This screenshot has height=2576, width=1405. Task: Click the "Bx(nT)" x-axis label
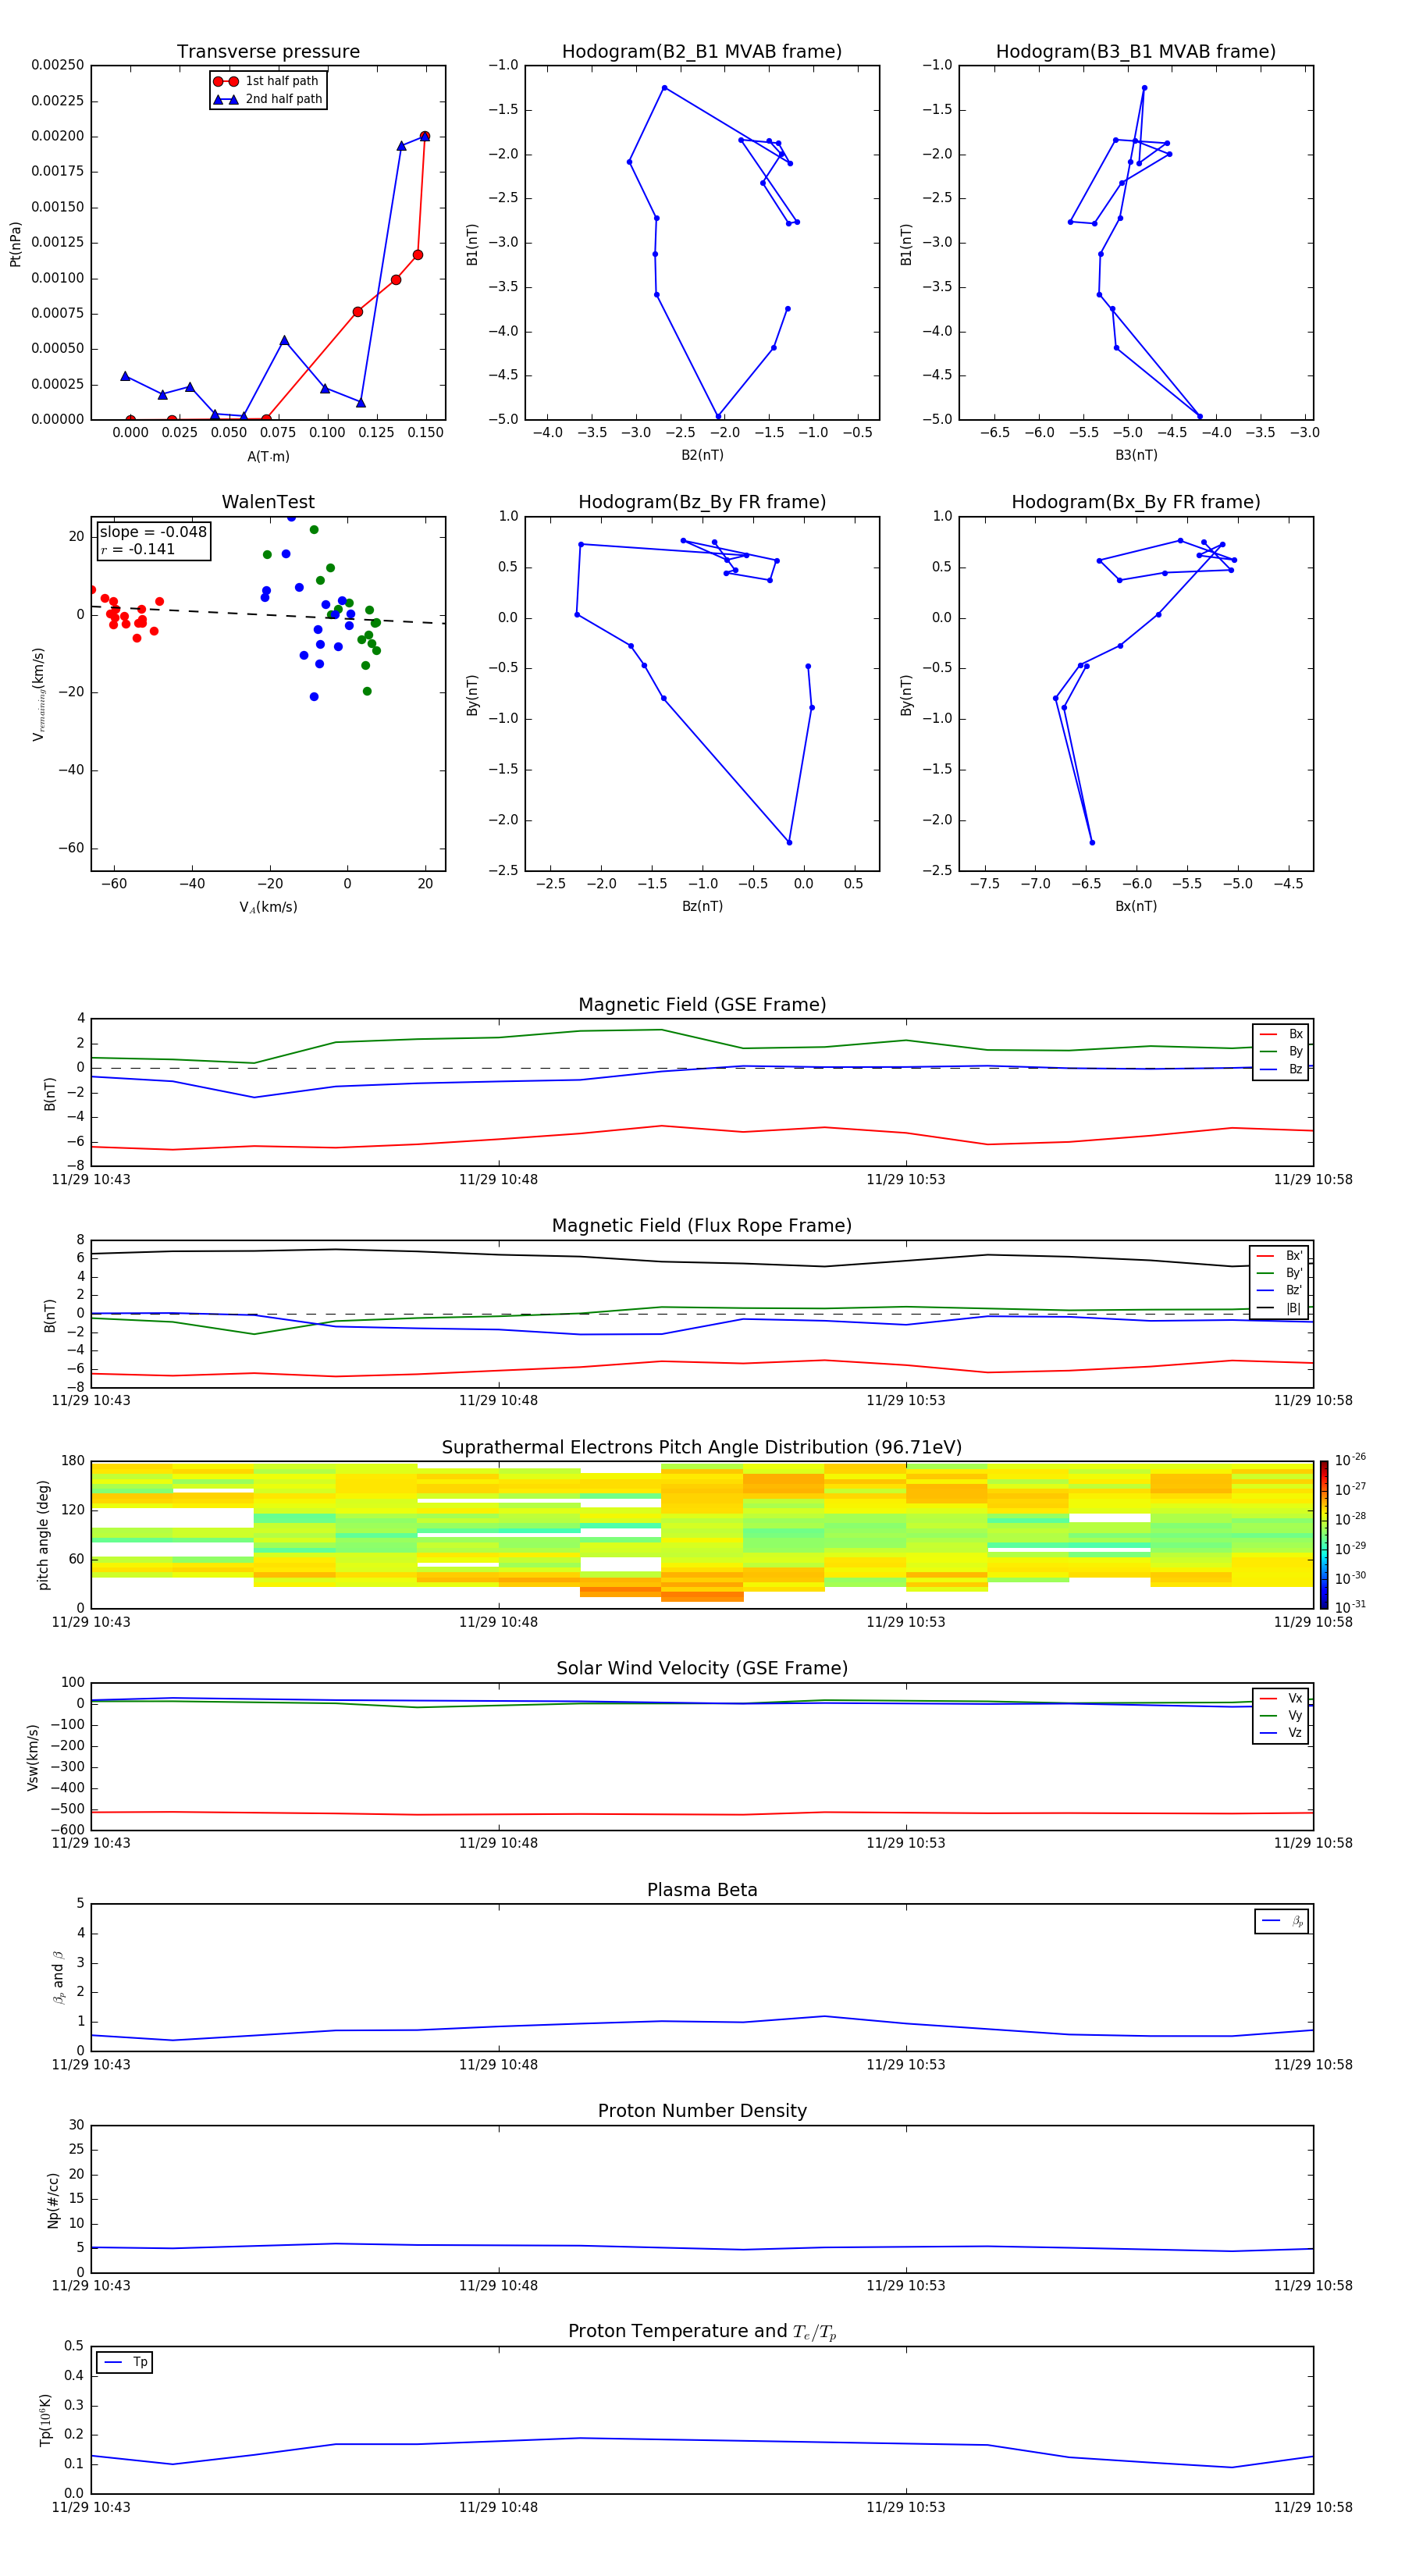tap(1136, 906)
